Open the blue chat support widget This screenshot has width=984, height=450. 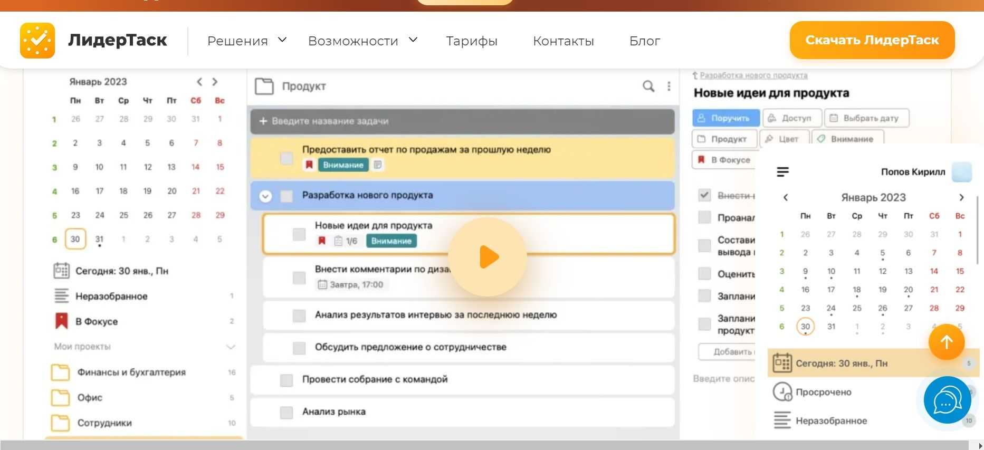click(x=947, y=400)
